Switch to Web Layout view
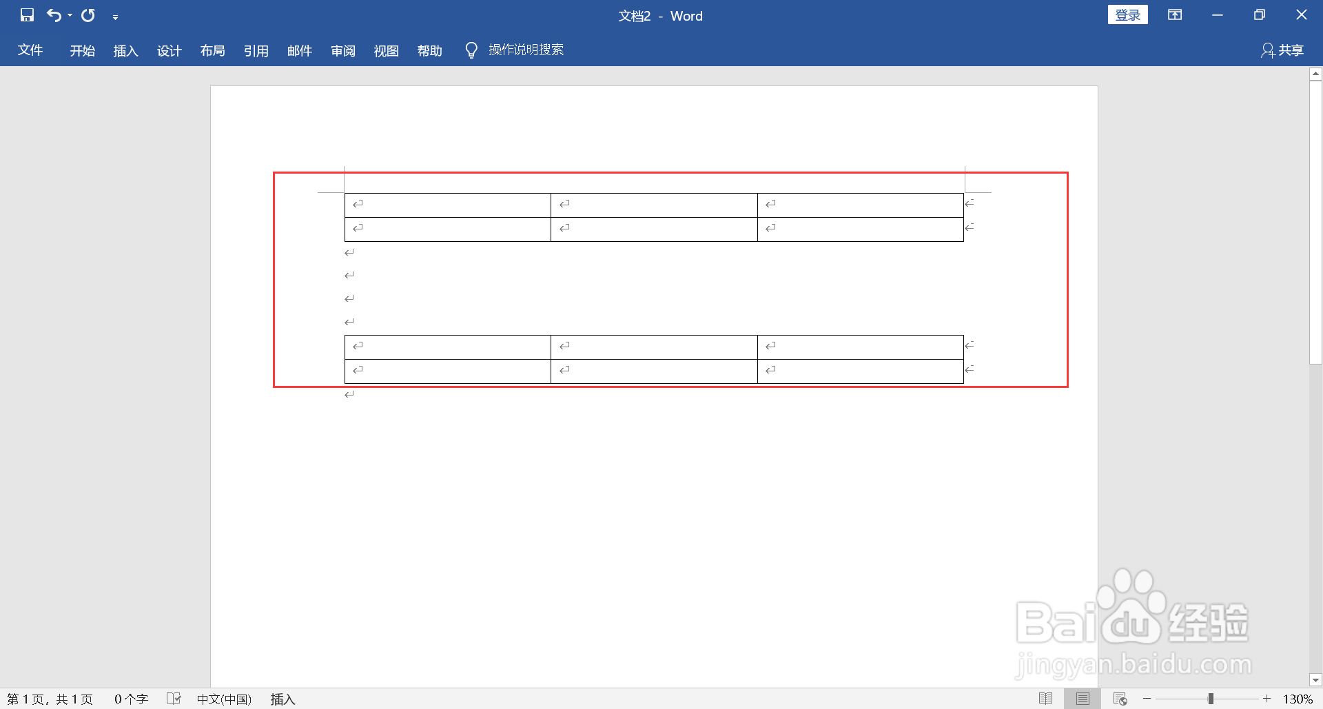 (1120, 699)
